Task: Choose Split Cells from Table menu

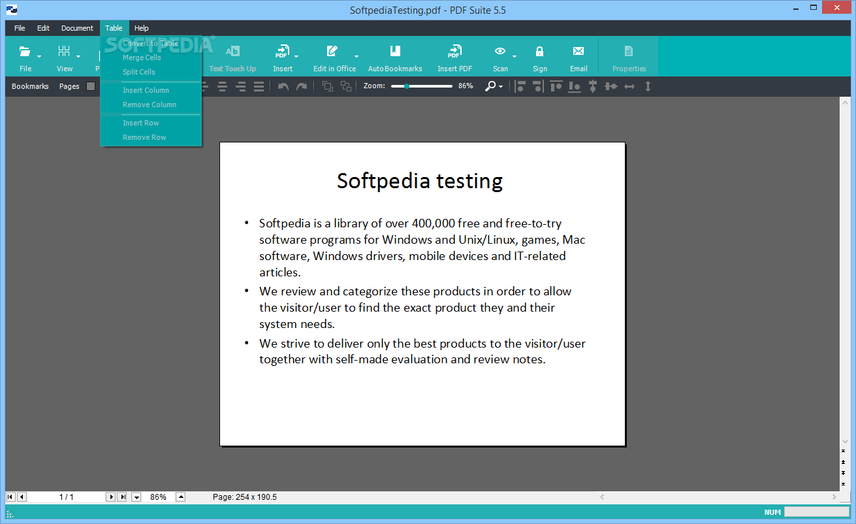Action: [x=151, y=72]
